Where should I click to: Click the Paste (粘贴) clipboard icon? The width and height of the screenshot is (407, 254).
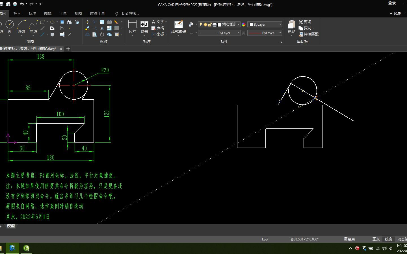(291, 27)
